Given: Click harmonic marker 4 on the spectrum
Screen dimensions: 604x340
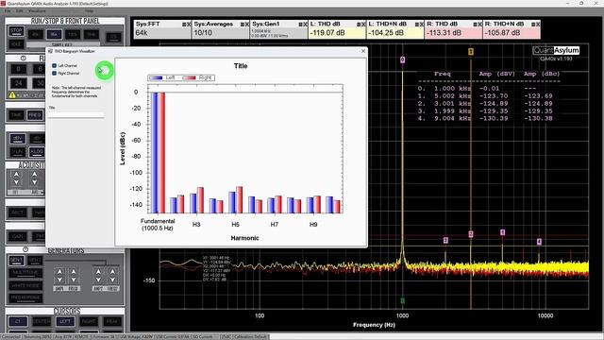Looking at the screenshot, I should [539, 242].
